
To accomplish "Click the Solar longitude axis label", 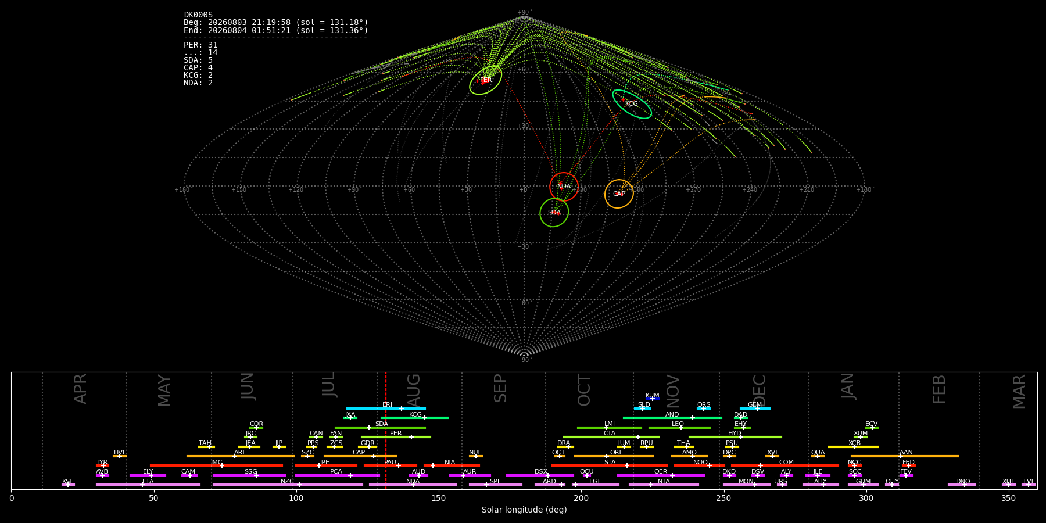I will coord(524,510).
